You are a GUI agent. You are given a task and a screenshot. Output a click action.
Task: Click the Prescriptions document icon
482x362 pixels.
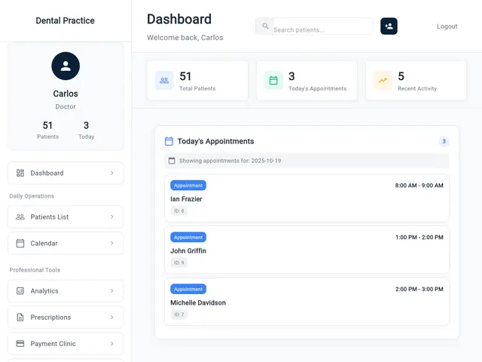click(20, 318)
